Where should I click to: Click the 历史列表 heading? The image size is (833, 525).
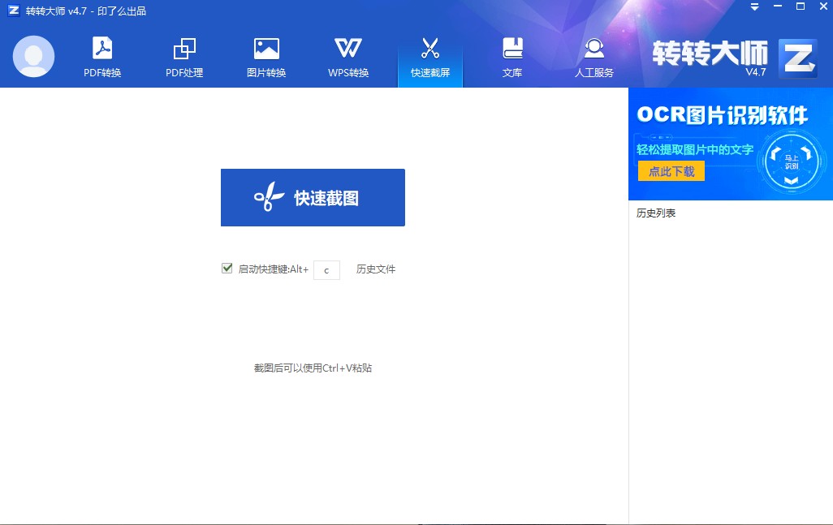click(x=656, y=213)
